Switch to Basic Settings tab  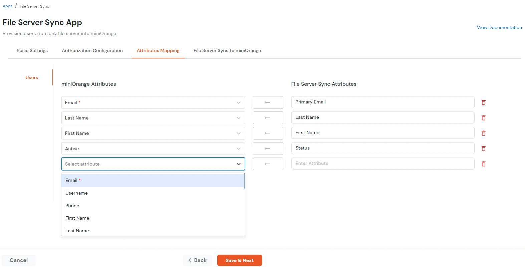pos(32,50)
